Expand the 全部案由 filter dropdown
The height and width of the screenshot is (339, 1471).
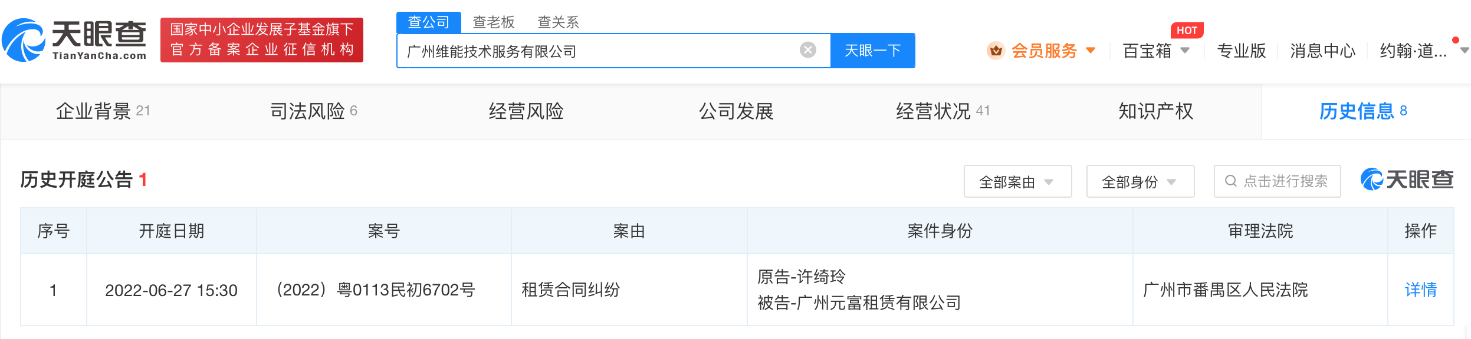click(1017, 182)
